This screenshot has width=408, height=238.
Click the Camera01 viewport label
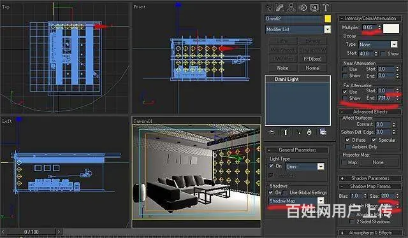(x=143, y=121)
